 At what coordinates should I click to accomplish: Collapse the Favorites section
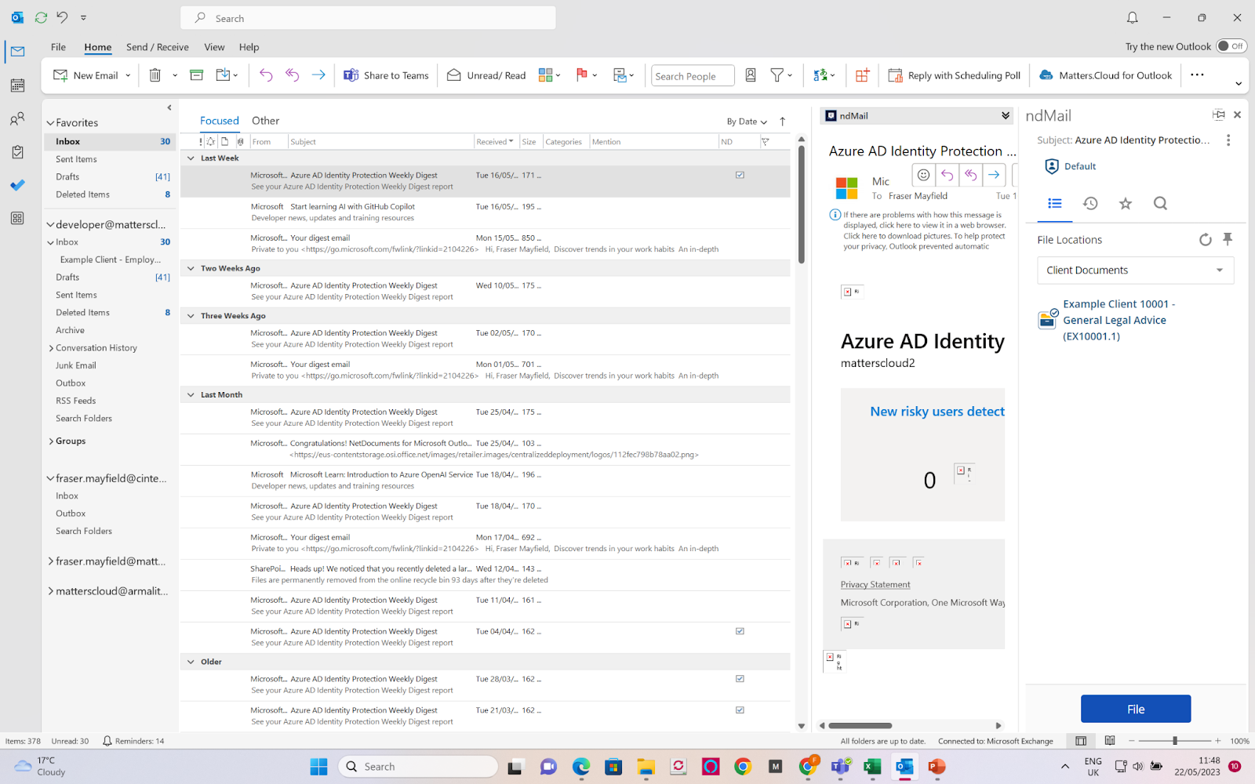[50, 123]
